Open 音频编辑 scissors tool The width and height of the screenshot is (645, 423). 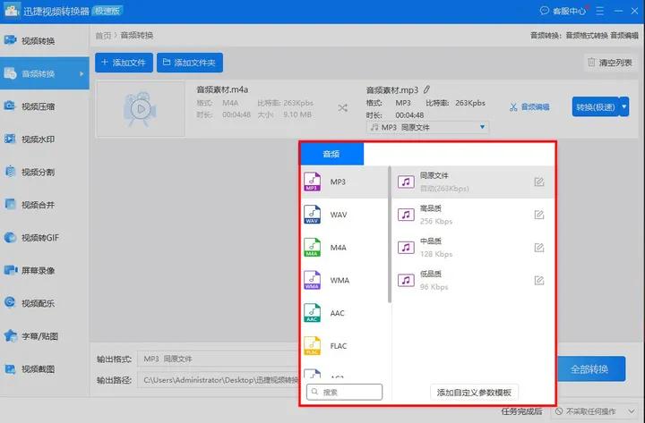(529, 107)
